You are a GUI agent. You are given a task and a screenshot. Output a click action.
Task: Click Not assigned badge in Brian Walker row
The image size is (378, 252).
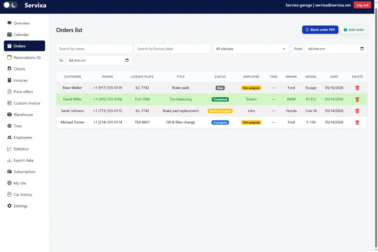pos(251,88)
